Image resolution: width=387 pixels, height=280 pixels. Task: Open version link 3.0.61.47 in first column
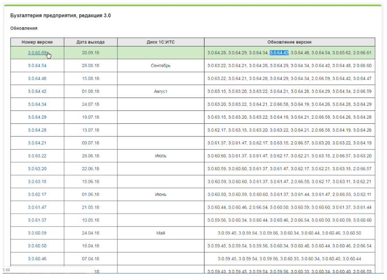(x=37, y=207)
